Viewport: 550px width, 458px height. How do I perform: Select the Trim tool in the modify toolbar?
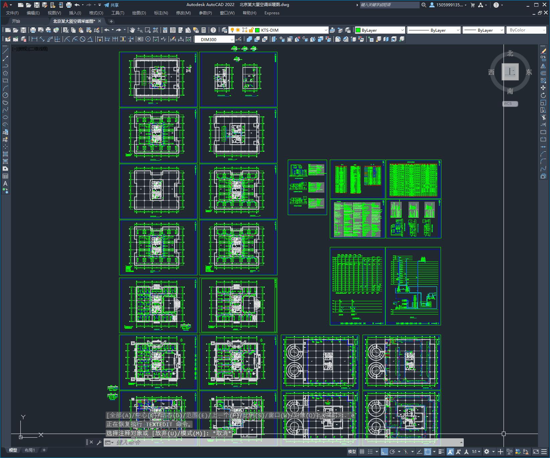(x=543, y=117)
